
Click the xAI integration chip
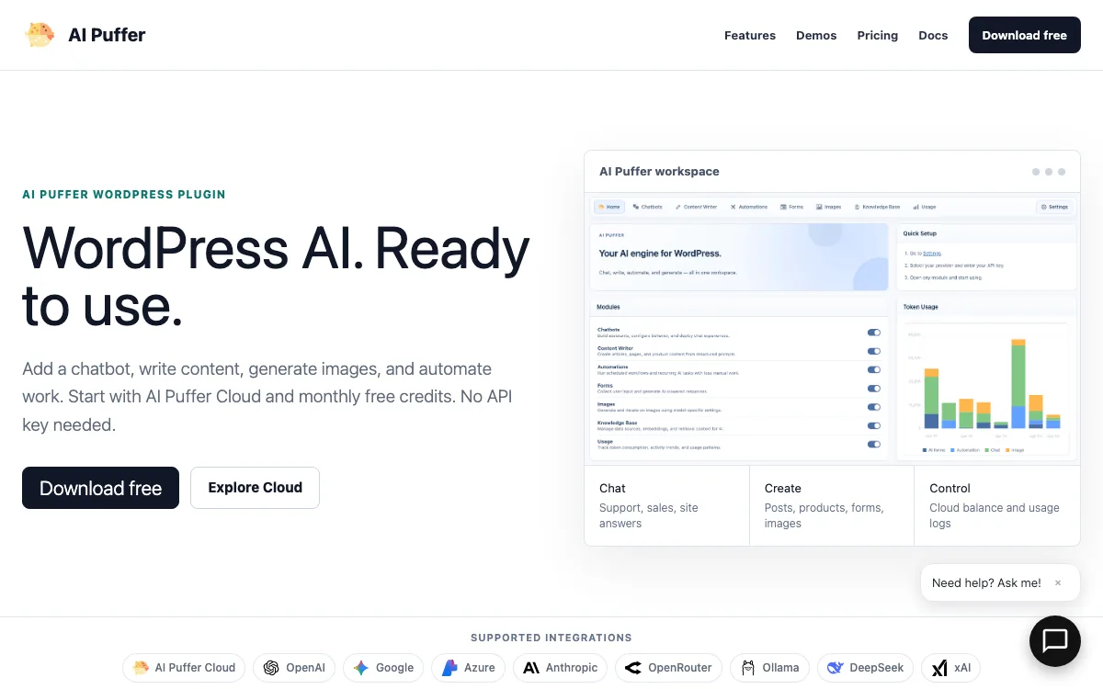(951, 668)
